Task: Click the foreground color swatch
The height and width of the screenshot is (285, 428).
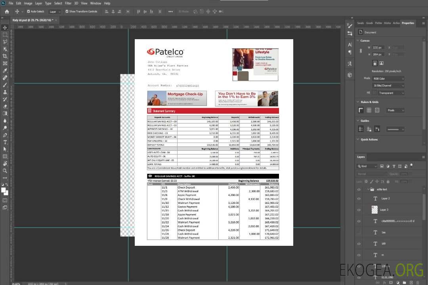Action: click(3, 190)
